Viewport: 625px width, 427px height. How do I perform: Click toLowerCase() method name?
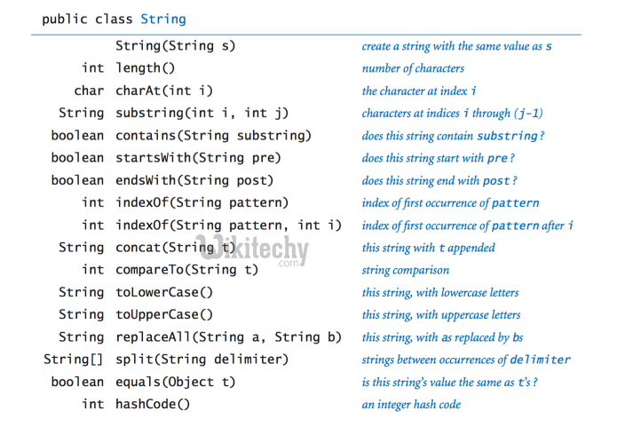coord(164,292)
